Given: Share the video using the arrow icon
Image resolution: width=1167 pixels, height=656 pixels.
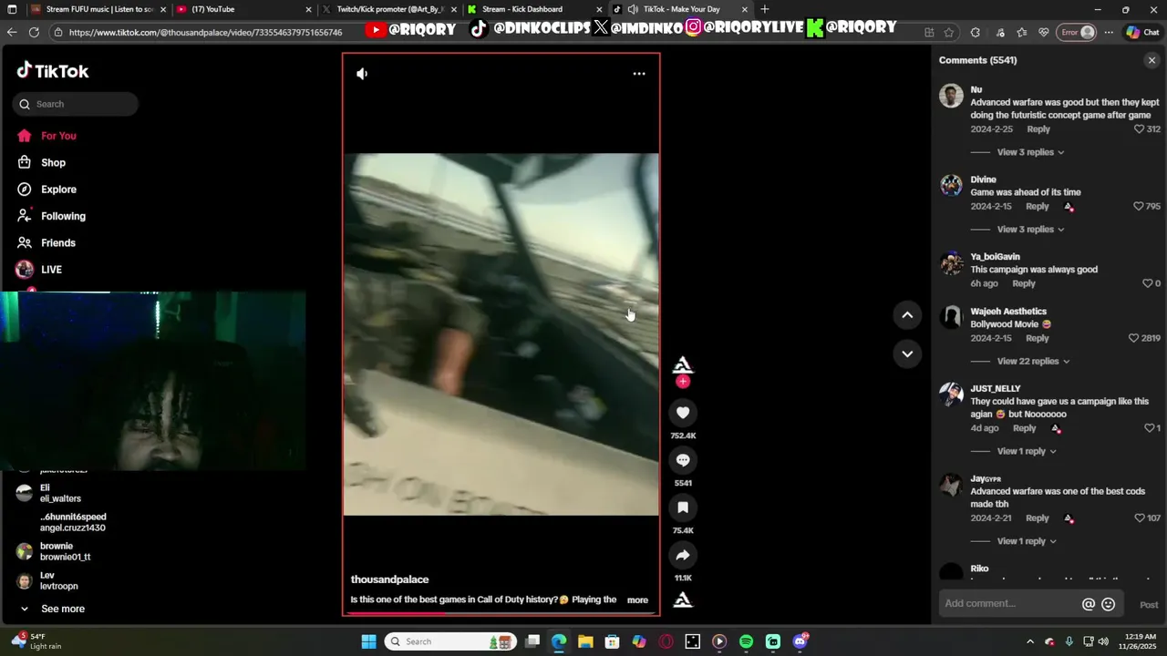Looking at the screenshot, I should point(683,555).
